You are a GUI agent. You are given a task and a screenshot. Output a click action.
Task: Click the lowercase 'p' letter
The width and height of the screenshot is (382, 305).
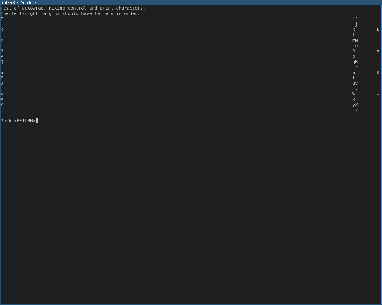click(354, 57)
